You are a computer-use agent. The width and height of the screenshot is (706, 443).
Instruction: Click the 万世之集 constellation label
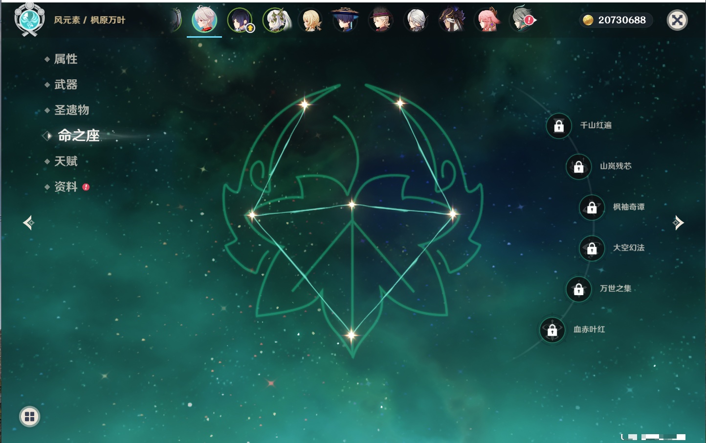(616, 288)
